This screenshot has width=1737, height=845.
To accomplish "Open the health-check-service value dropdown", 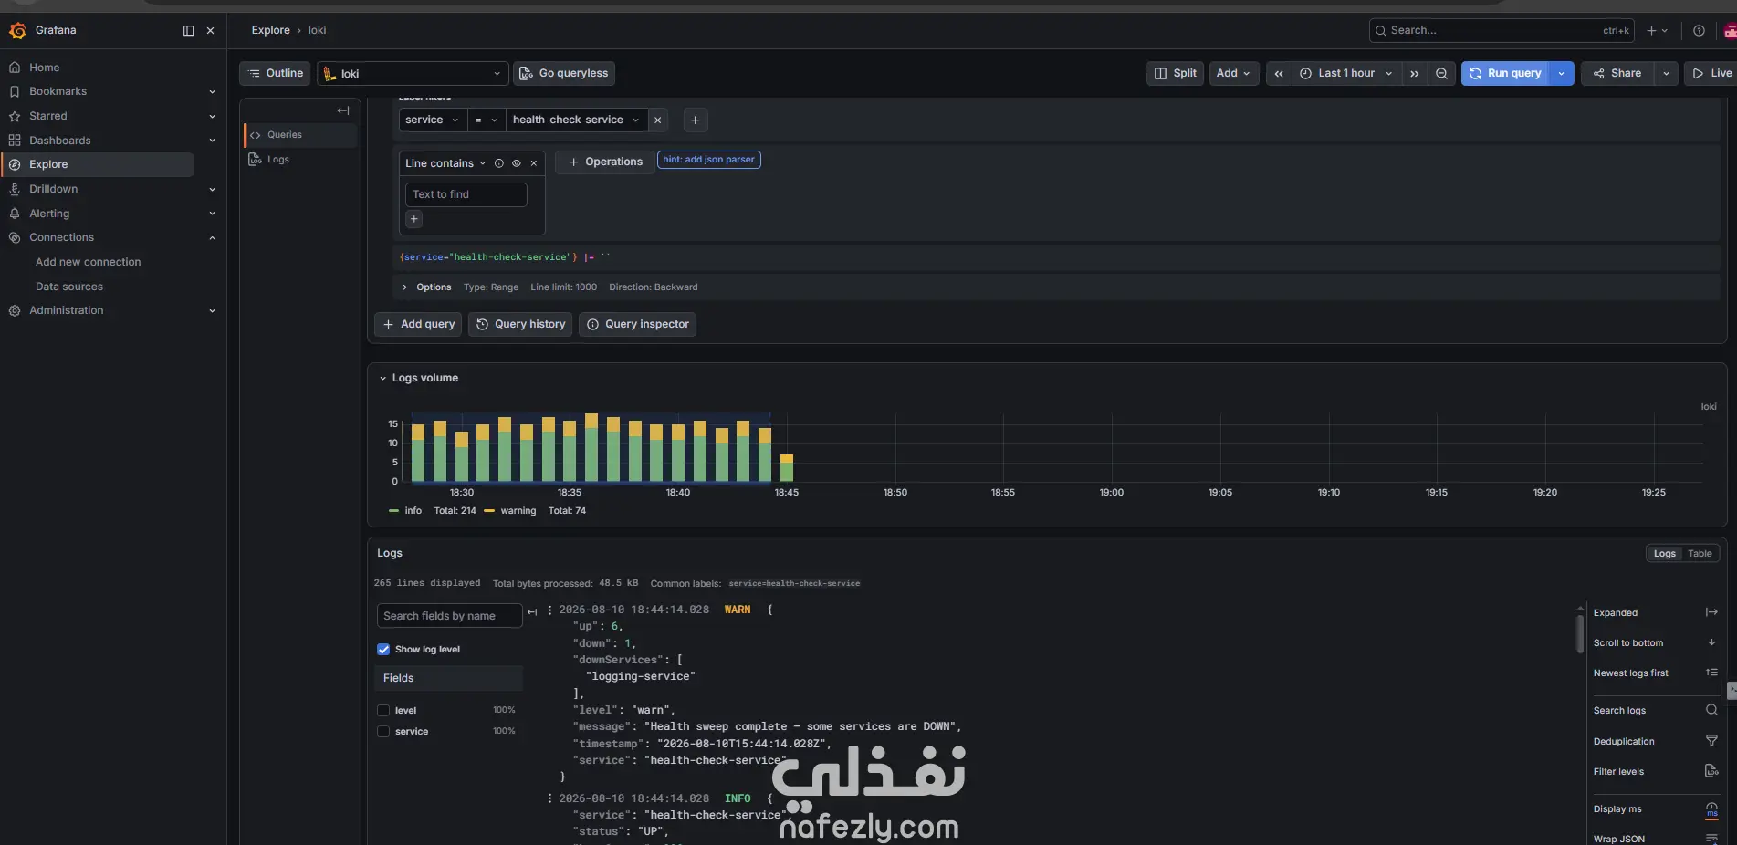I will (x=576, y=120).
